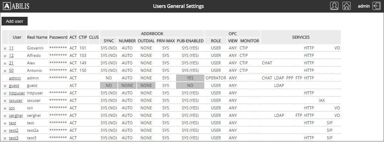Click X icon next to iaxuser
Image resolution: width=384 pixels, height=142 pixels.
[5, 101]
